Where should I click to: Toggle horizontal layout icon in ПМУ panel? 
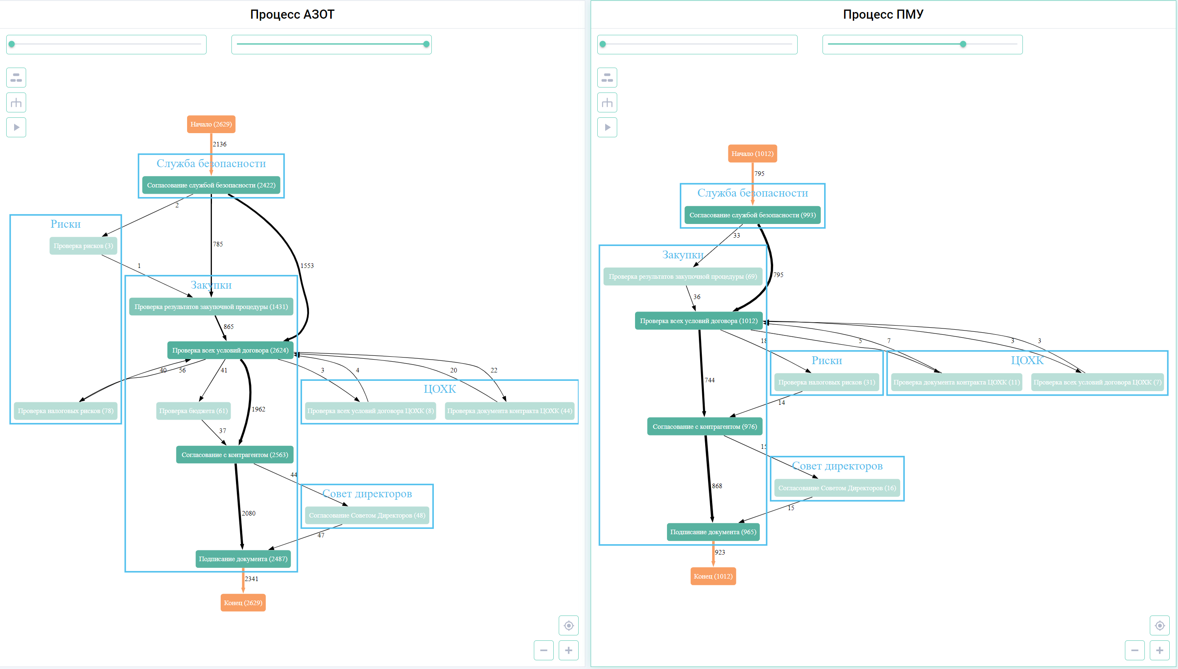[607, 78]
